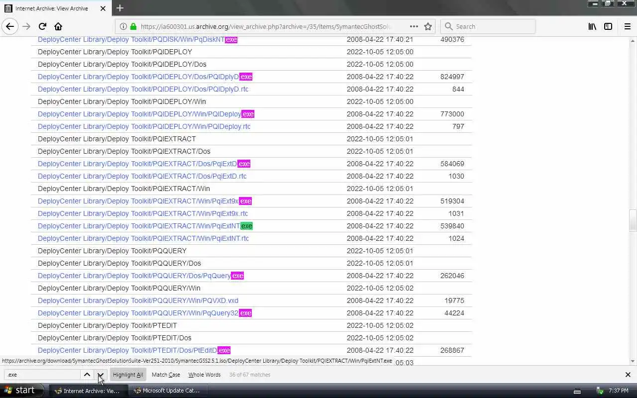
Task: Open Win/PQIDeploy.exe file link
Action: [146, 114]
